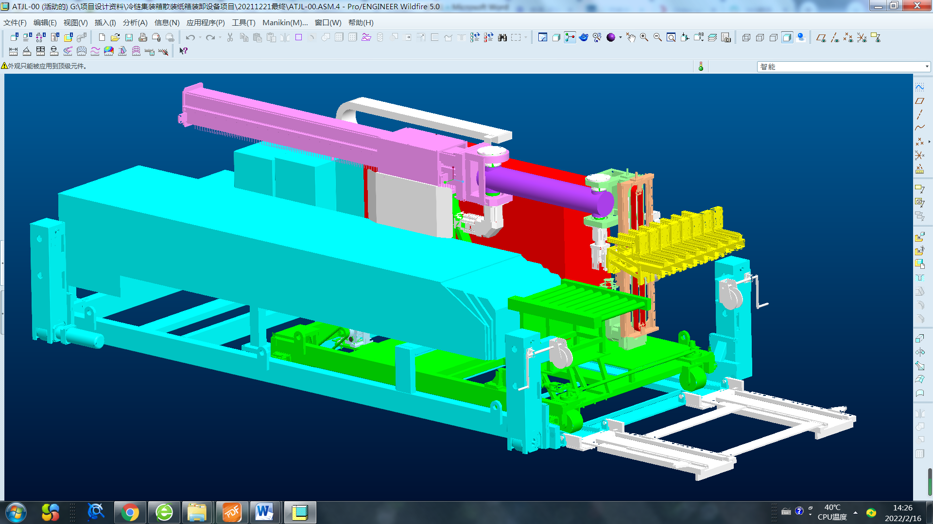Open the Windows Start button

pyautogui.click(x=16, y=512)
